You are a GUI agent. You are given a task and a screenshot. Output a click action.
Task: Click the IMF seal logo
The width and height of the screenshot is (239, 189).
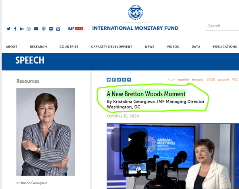tap(135, 12)
